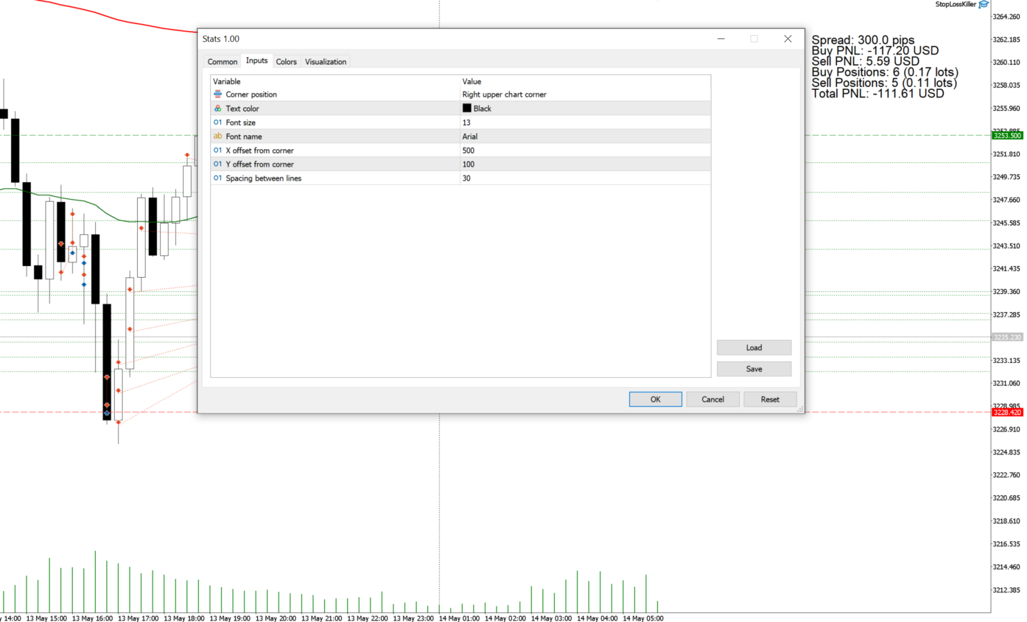Close the Stats 1.00 dialog
The height and width of the screenshot is (622, 1027).
click(x=788, y=39)
